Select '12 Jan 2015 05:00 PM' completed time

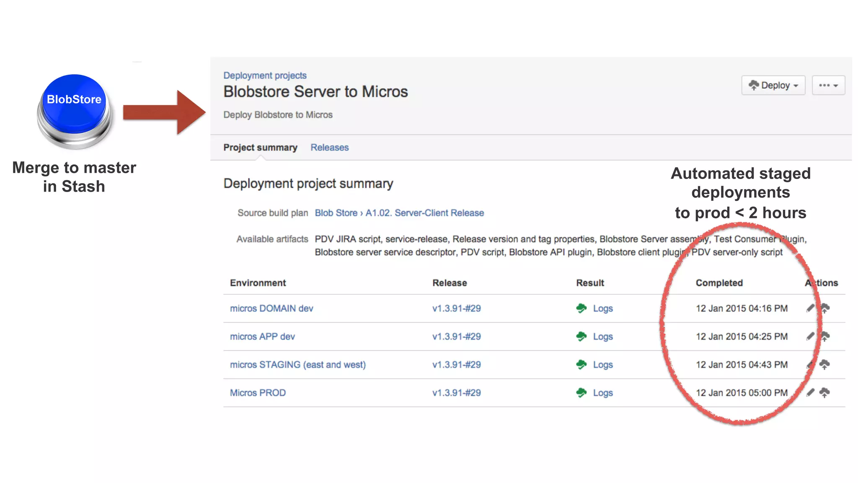(x=742, y=393)
